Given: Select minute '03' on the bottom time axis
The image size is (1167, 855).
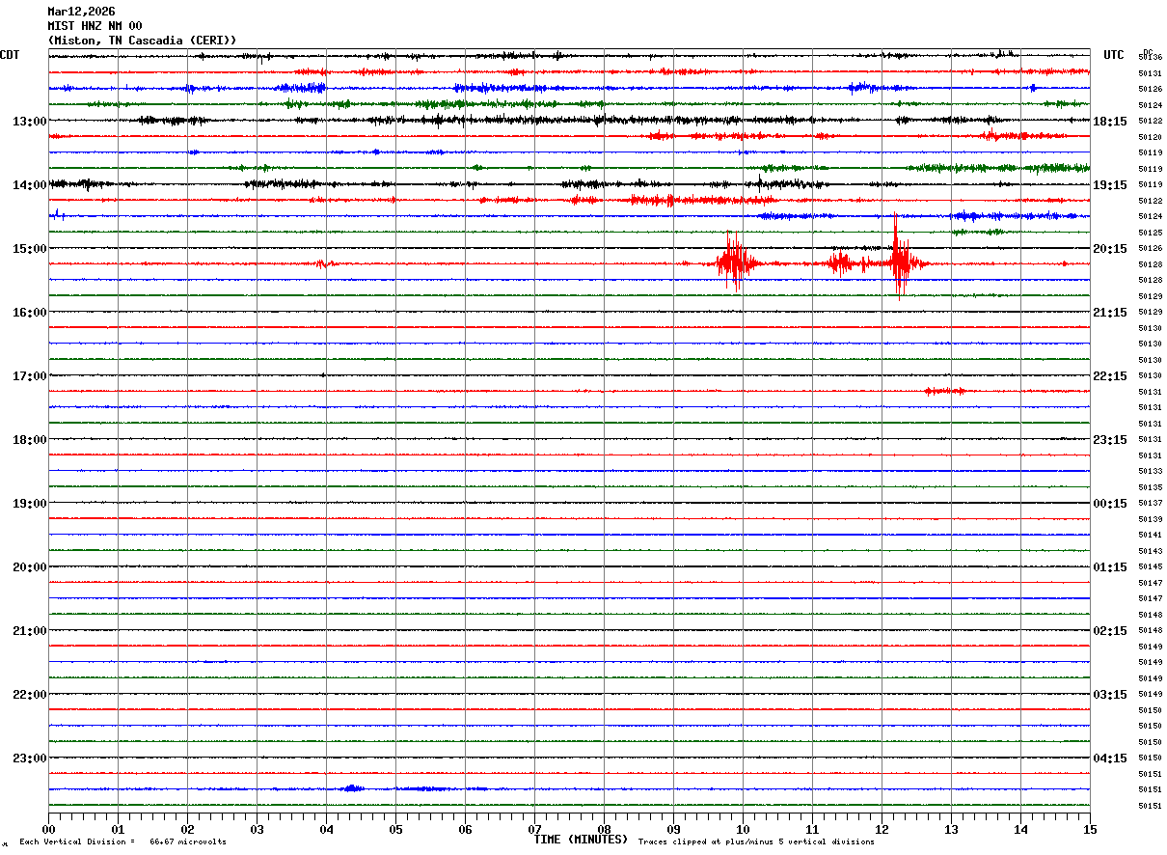Looking at the screenshot, I should pos(257,829).
